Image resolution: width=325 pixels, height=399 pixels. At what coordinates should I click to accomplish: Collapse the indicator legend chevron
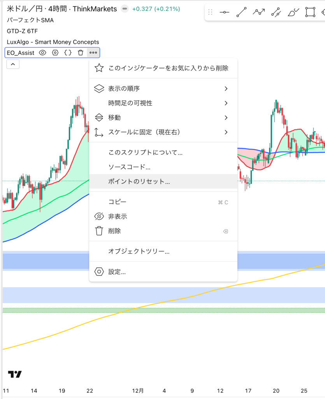[13, 64]
